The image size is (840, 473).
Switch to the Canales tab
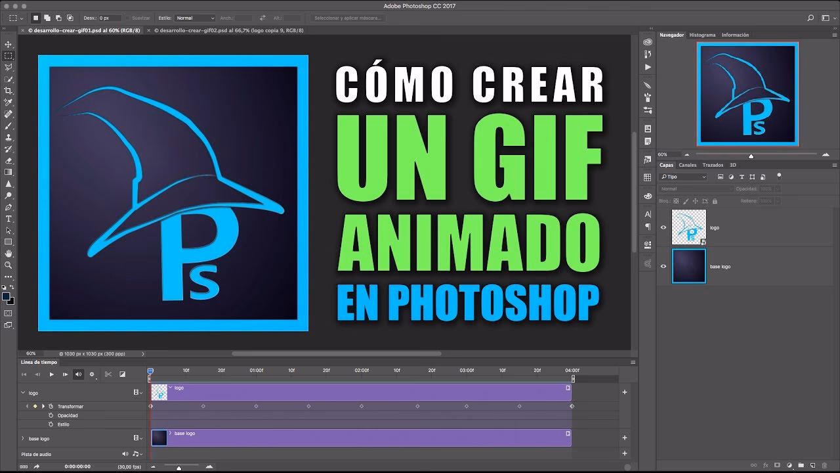(686, 165)
